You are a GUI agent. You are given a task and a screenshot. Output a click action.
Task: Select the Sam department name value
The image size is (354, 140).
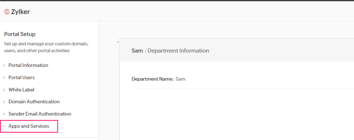click(180, 79)
